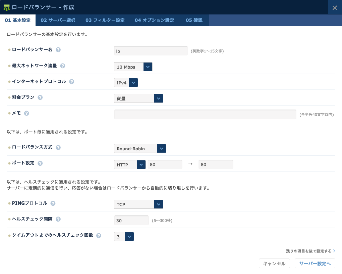Open help icon beside 料金プラン
This screenshot has width=342, height=274.
40,97
